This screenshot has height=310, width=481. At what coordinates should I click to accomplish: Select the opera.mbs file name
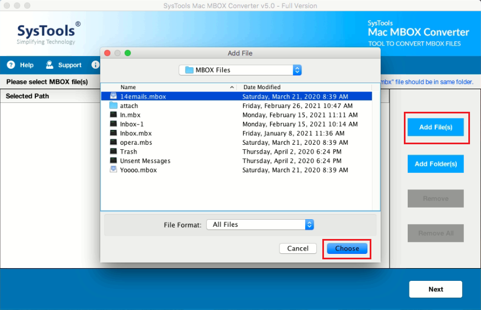tap(136, 143)
